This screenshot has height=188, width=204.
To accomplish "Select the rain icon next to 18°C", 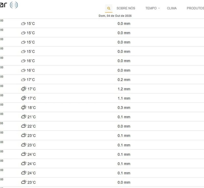I will (x=24, y=107).
